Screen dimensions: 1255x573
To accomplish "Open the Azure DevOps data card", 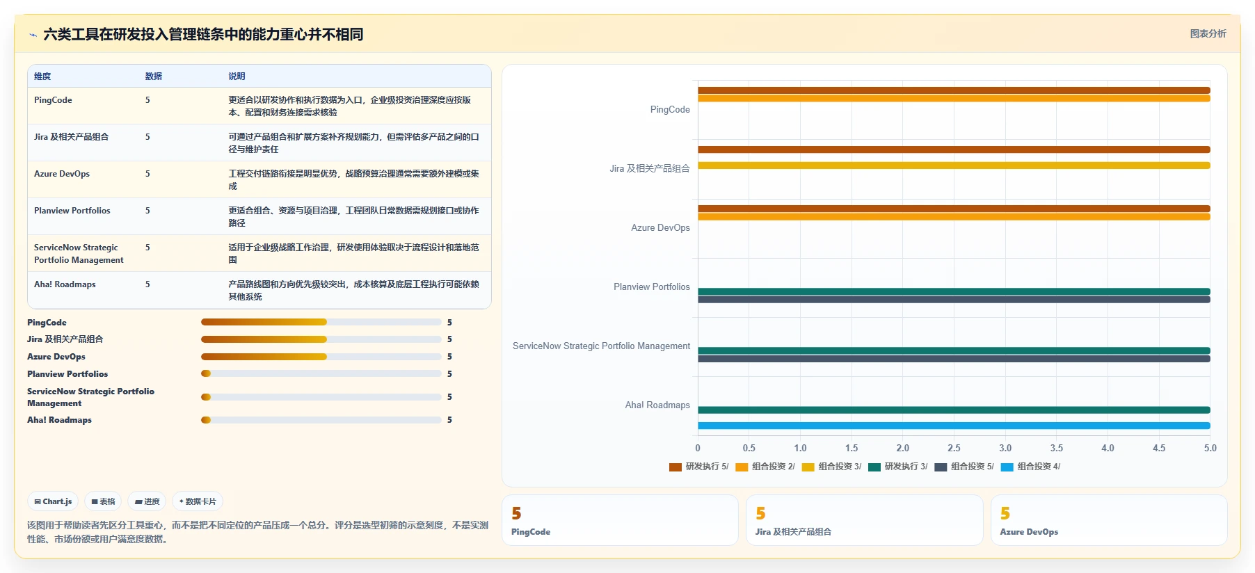I will [1109, 520].
